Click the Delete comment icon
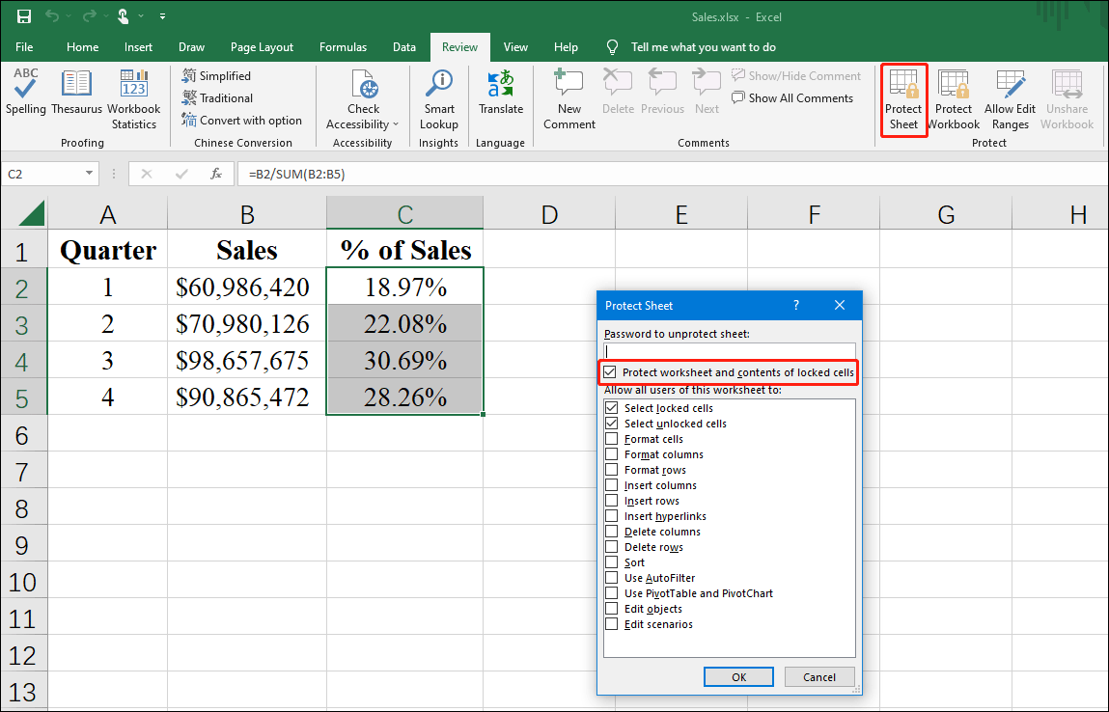Screen dimensions: 1109x712 pos(618,83)
